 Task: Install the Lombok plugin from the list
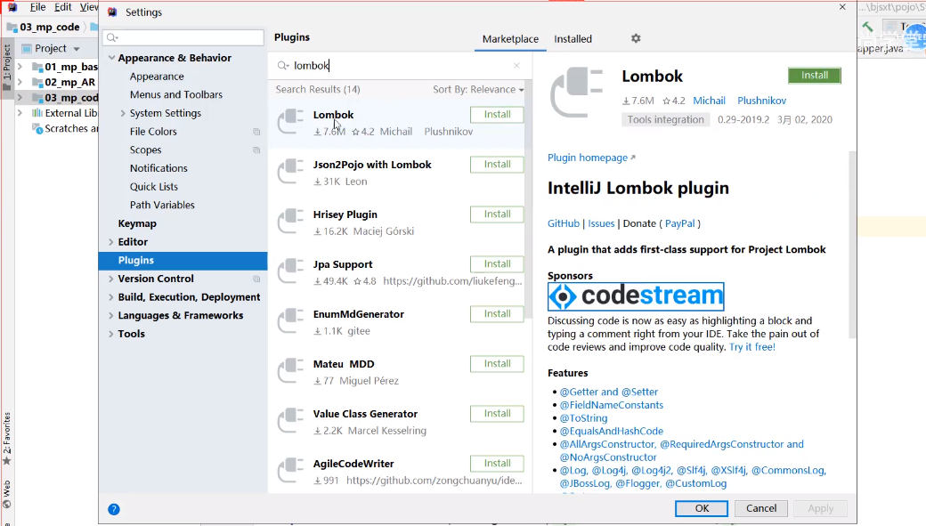pos(497,115)
